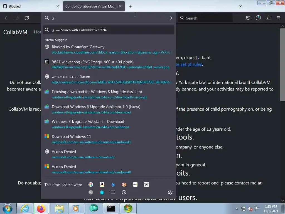This screenshot has height=214, width=285.
Task: Open Download Windows 11 suggestion
Action: point(109,139)
